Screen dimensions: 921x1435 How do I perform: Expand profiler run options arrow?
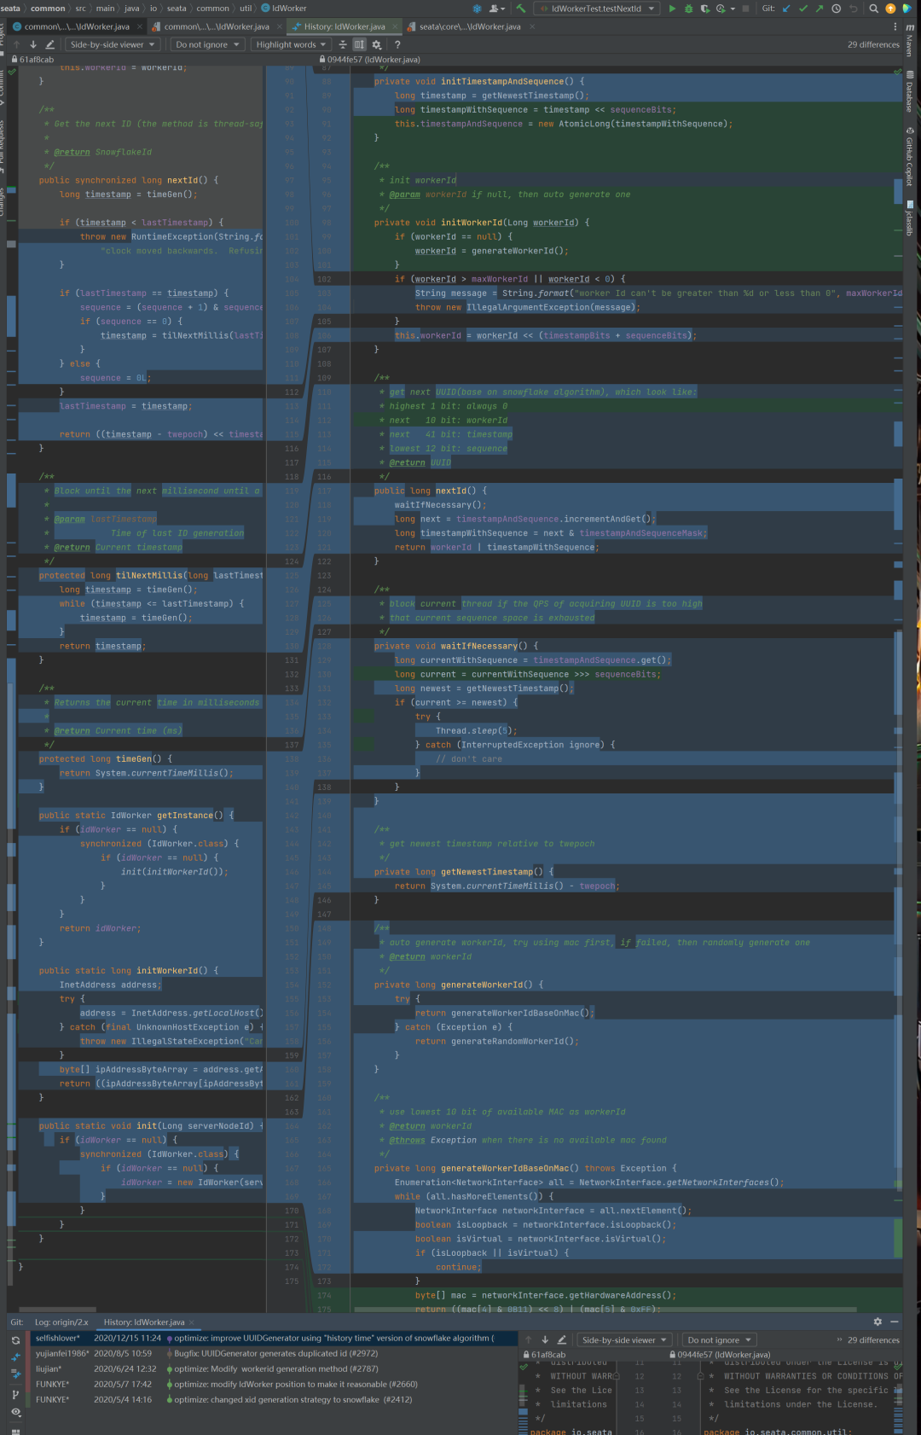733,9
